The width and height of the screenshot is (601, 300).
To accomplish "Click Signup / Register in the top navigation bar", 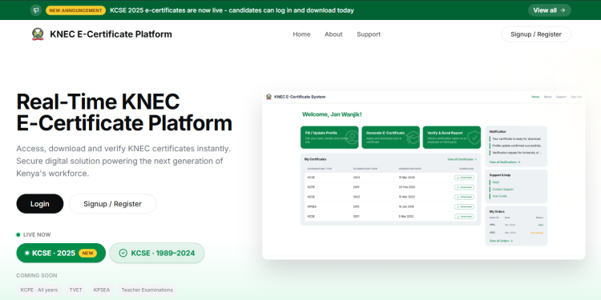I will tap(536, 34).
